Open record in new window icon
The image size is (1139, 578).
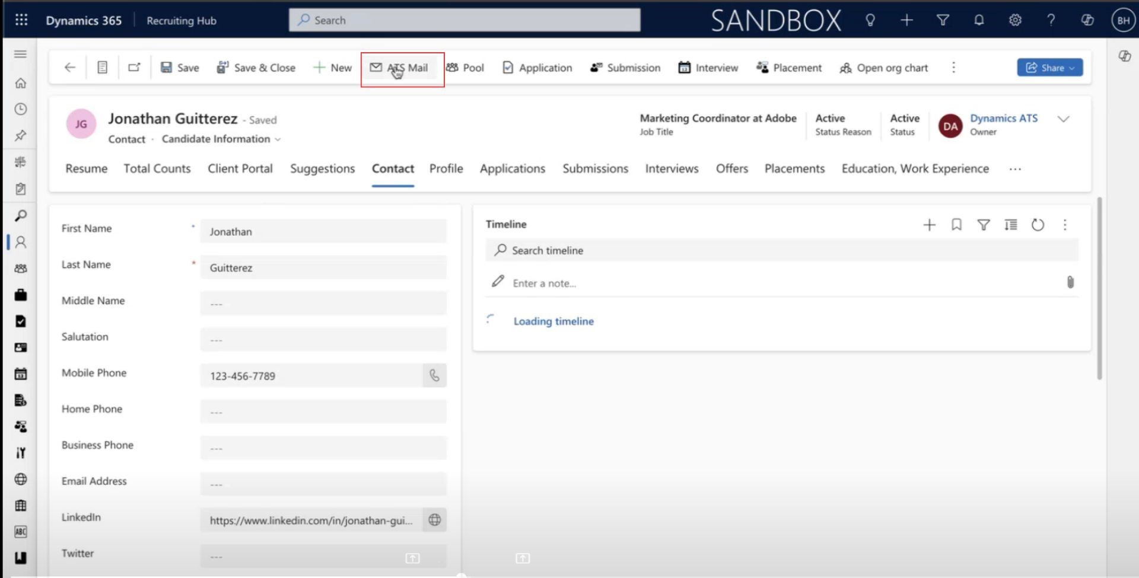[x=134, y=68]
